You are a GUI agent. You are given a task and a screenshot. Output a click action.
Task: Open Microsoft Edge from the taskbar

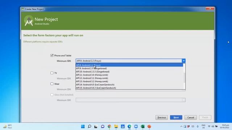[x=129, y=126]
